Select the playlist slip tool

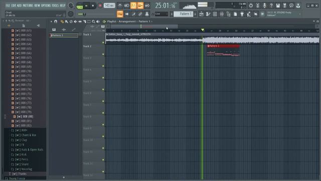coord(80,21)
